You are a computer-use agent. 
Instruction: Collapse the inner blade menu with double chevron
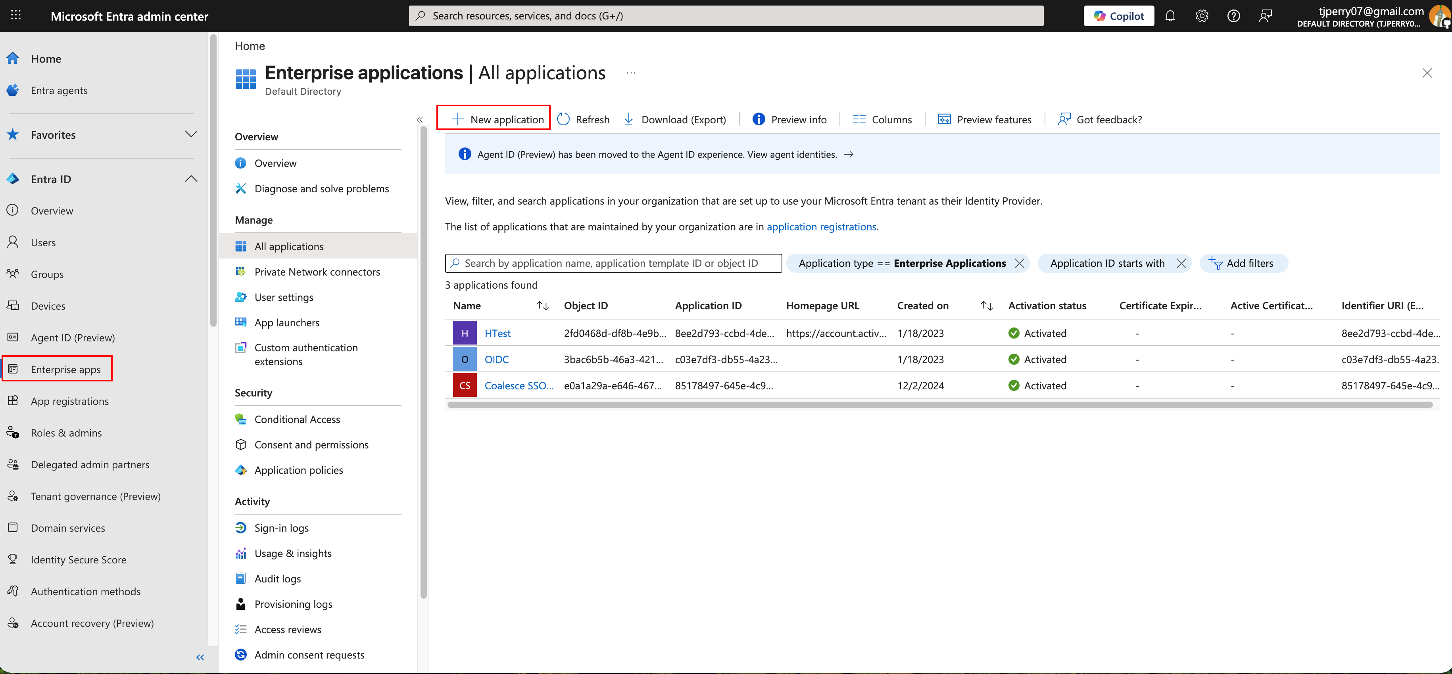pos(419,119)
